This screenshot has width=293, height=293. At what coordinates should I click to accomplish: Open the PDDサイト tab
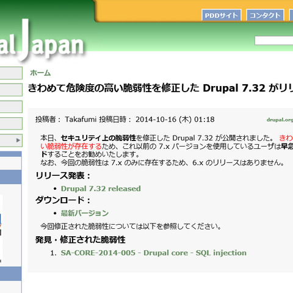222,15
